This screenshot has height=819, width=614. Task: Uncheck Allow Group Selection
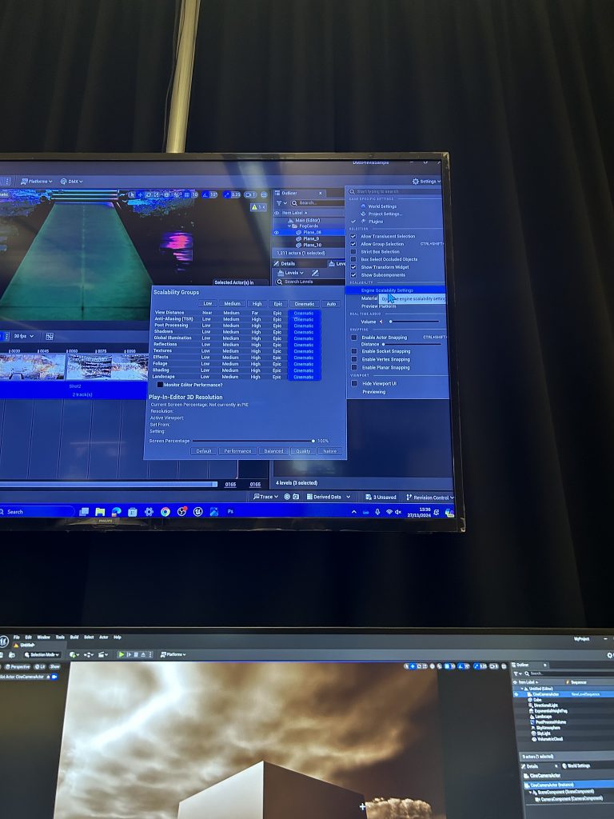point(353,244)
